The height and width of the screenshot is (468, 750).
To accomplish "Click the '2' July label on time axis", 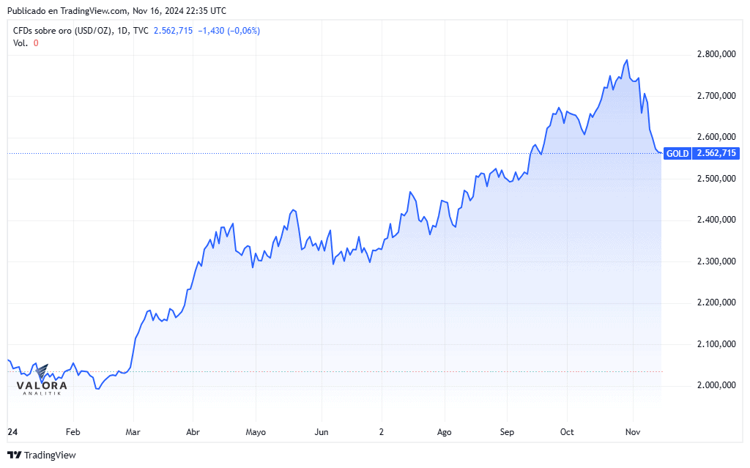I will click(x=381, y=432).
